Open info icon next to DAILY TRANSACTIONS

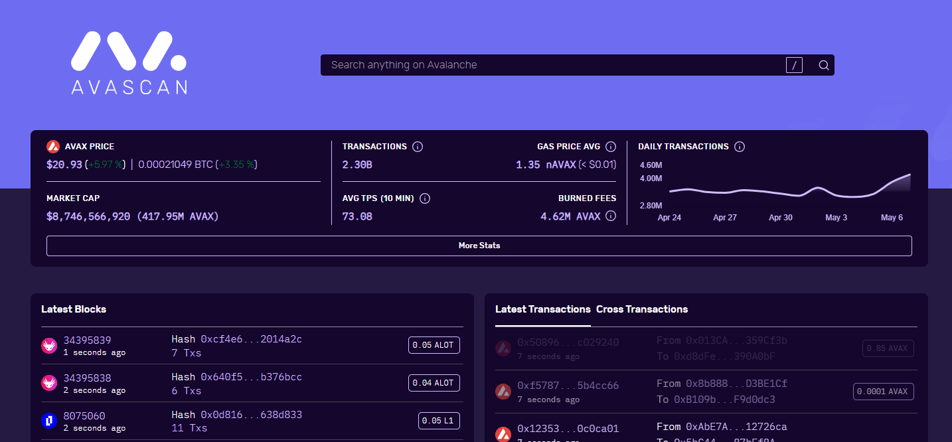[740, 147]
